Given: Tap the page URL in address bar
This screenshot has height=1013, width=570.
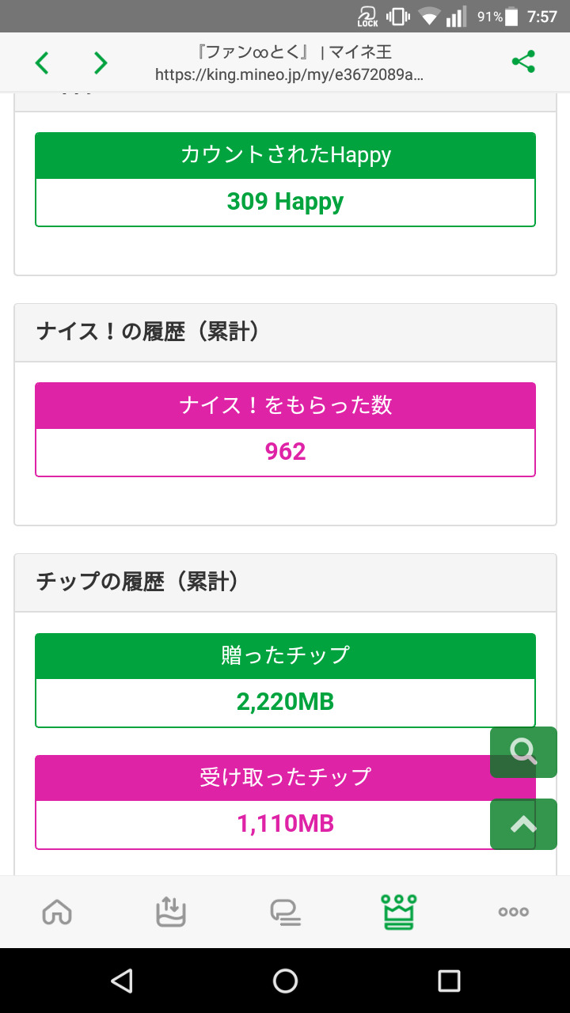Looking at the screenshot, I should [289, 75].
